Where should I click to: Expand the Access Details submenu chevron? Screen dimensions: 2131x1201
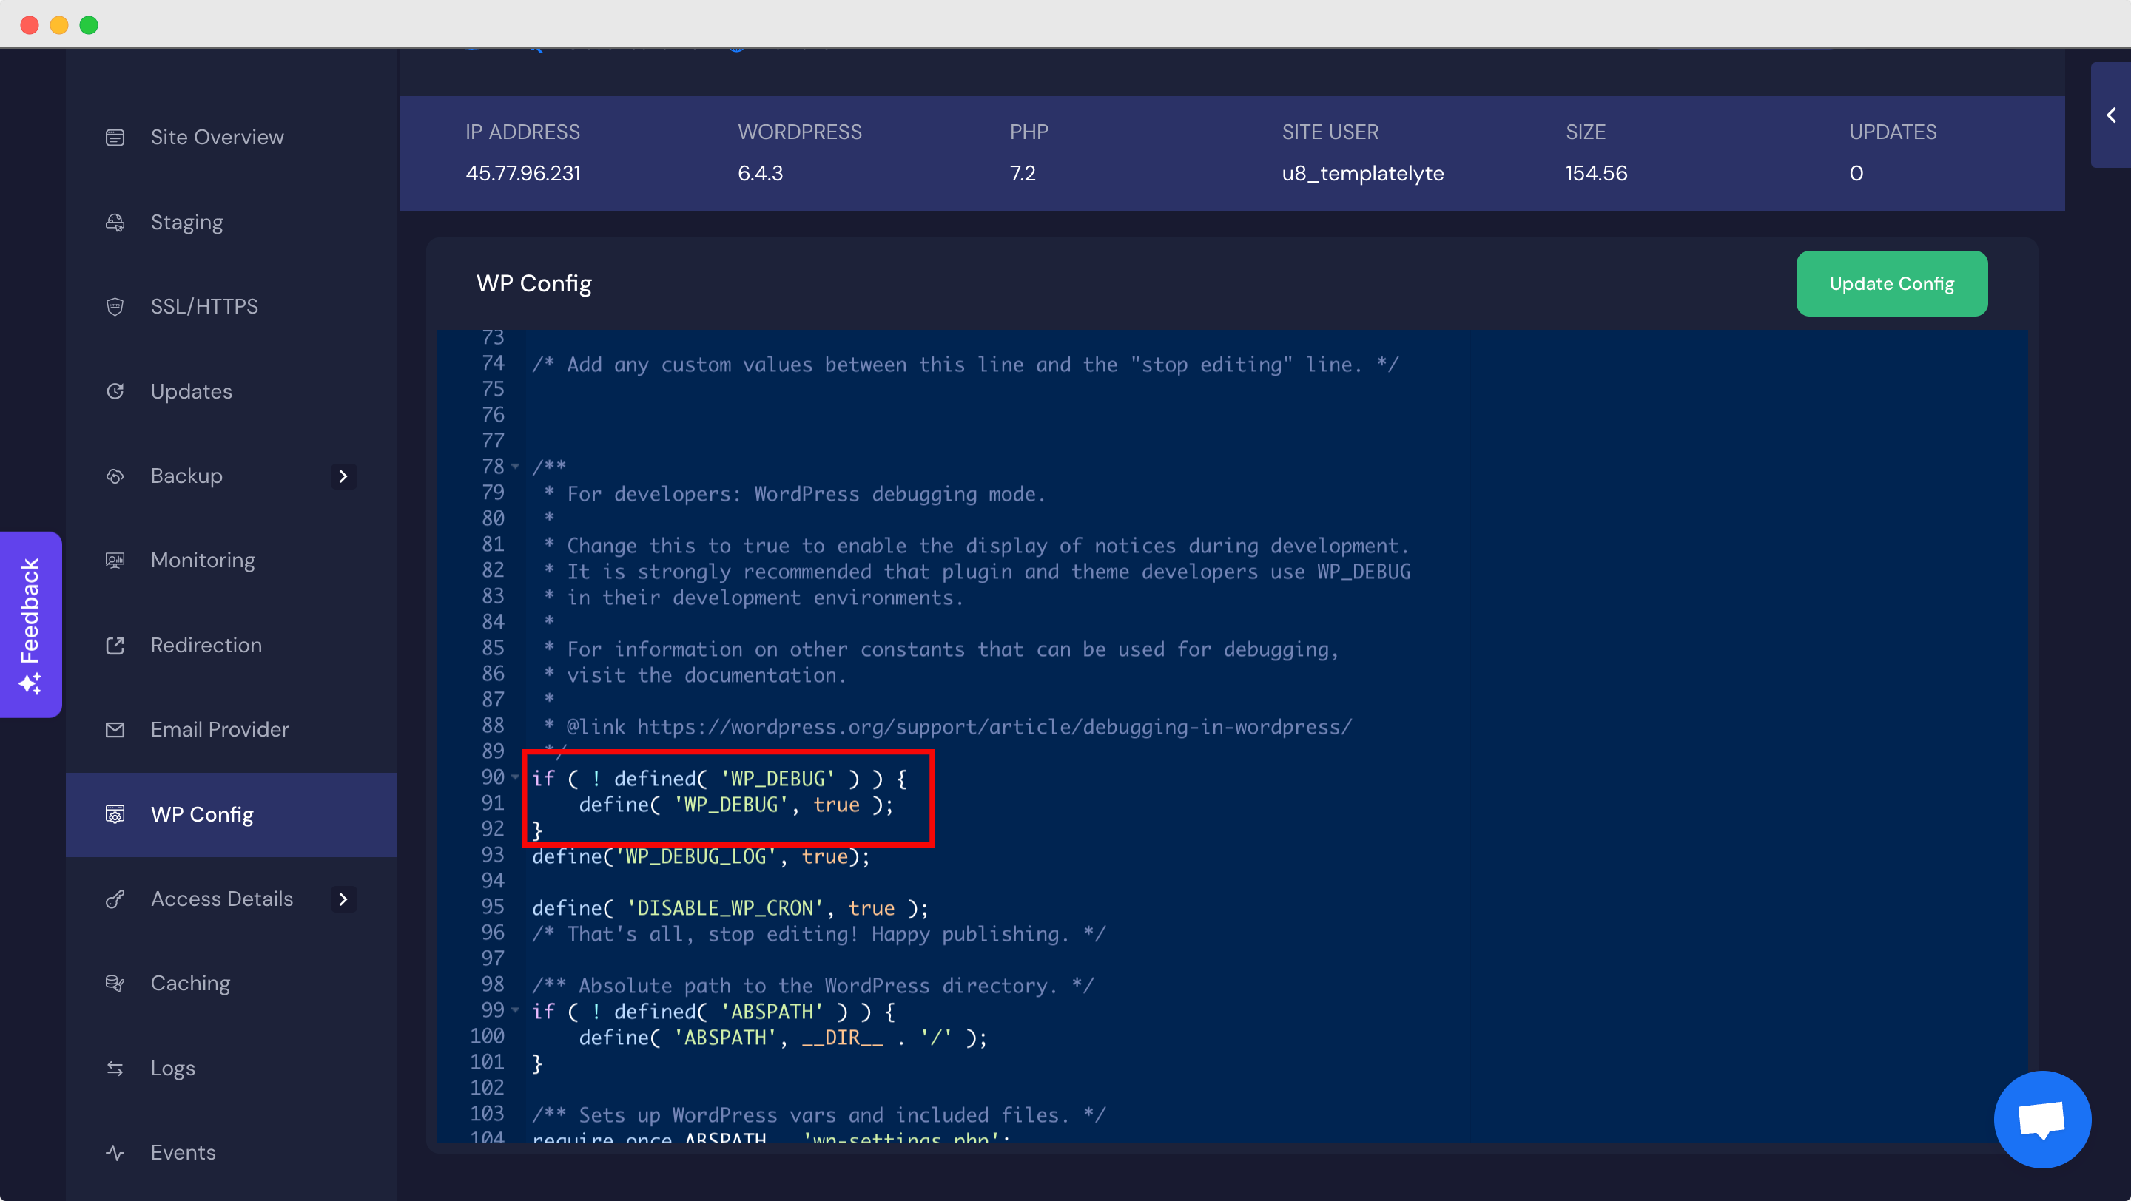pos(343,899)
